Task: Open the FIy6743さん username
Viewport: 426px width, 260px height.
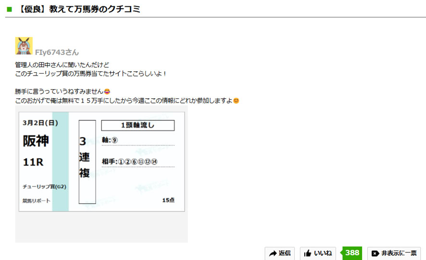Action: [x=57, y=52]
